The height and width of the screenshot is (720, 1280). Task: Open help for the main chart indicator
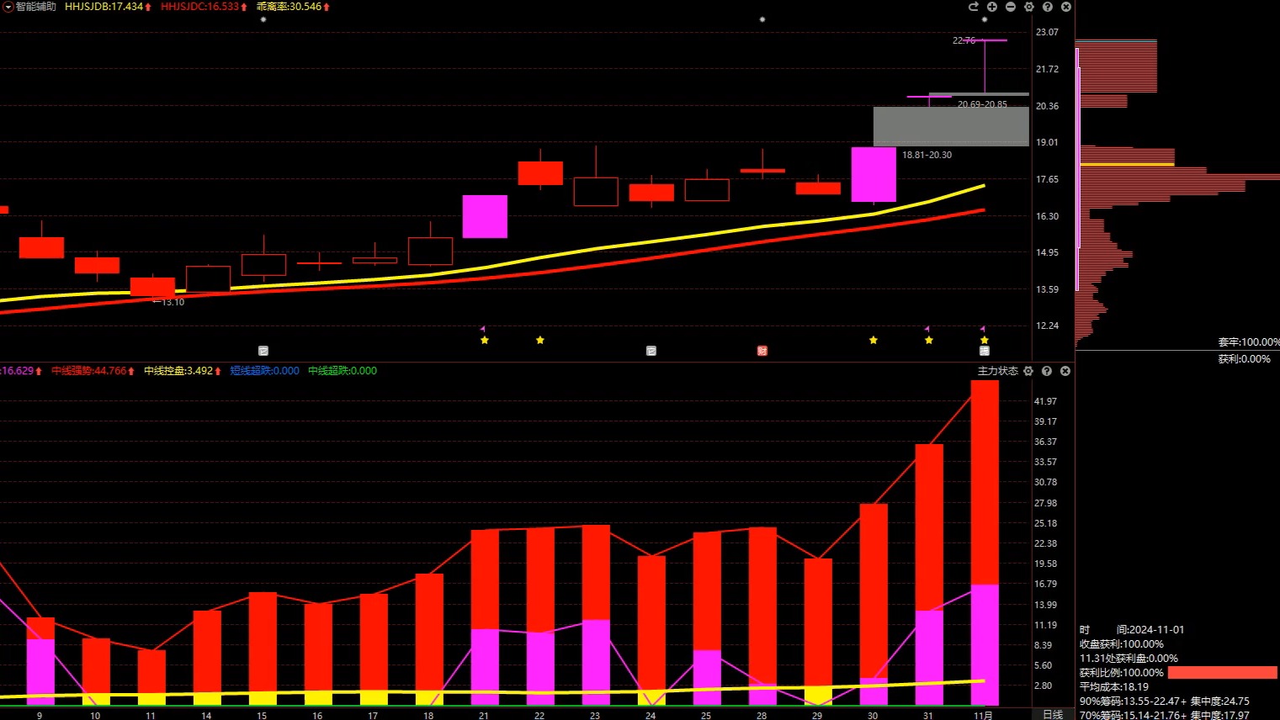click(1048, 7)
